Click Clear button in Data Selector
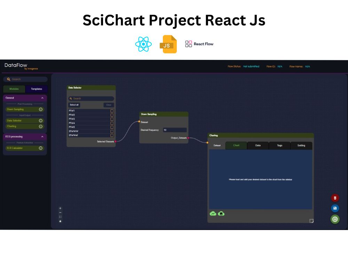Image resolution: width=348 pixels, height=261 pixels. (x=109, y=105)
